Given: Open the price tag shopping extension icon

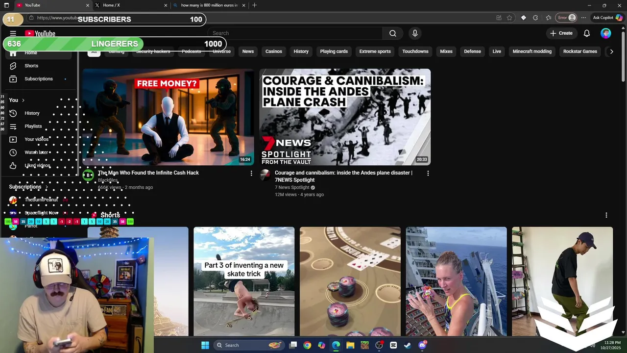Looking at the screenshot, I should (523, 18).
